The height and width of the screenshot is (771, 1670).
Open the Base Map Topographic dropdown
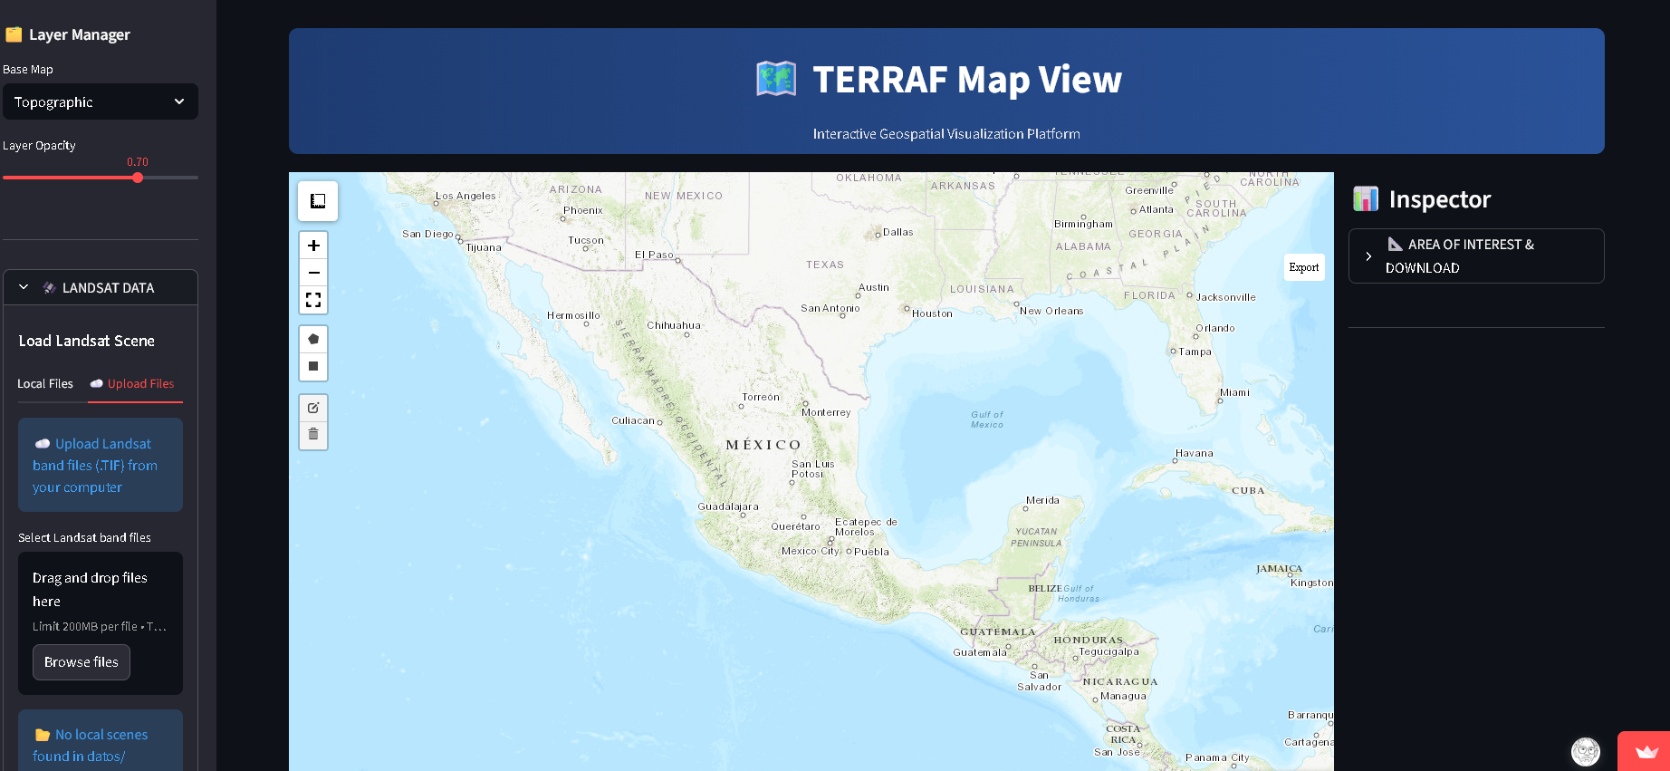coord(101,102)
